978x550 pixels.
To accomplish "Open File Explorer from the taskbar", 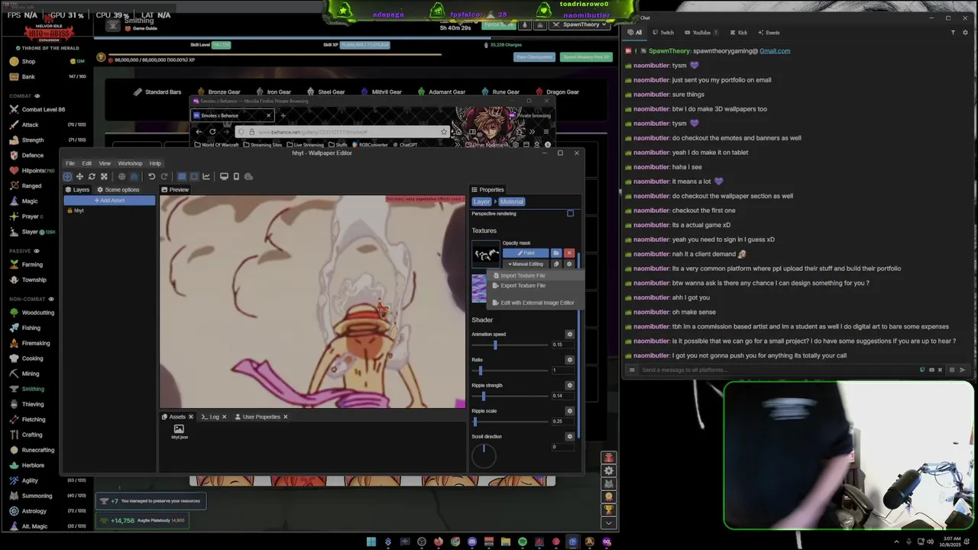I will [506, 542].
